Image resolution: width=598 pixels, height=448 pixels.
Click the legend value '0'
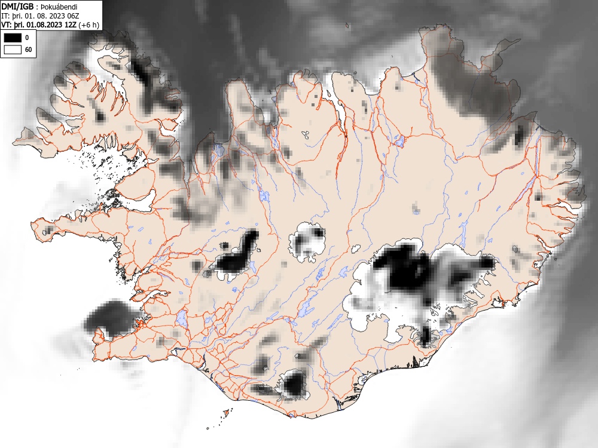point(27,38)
